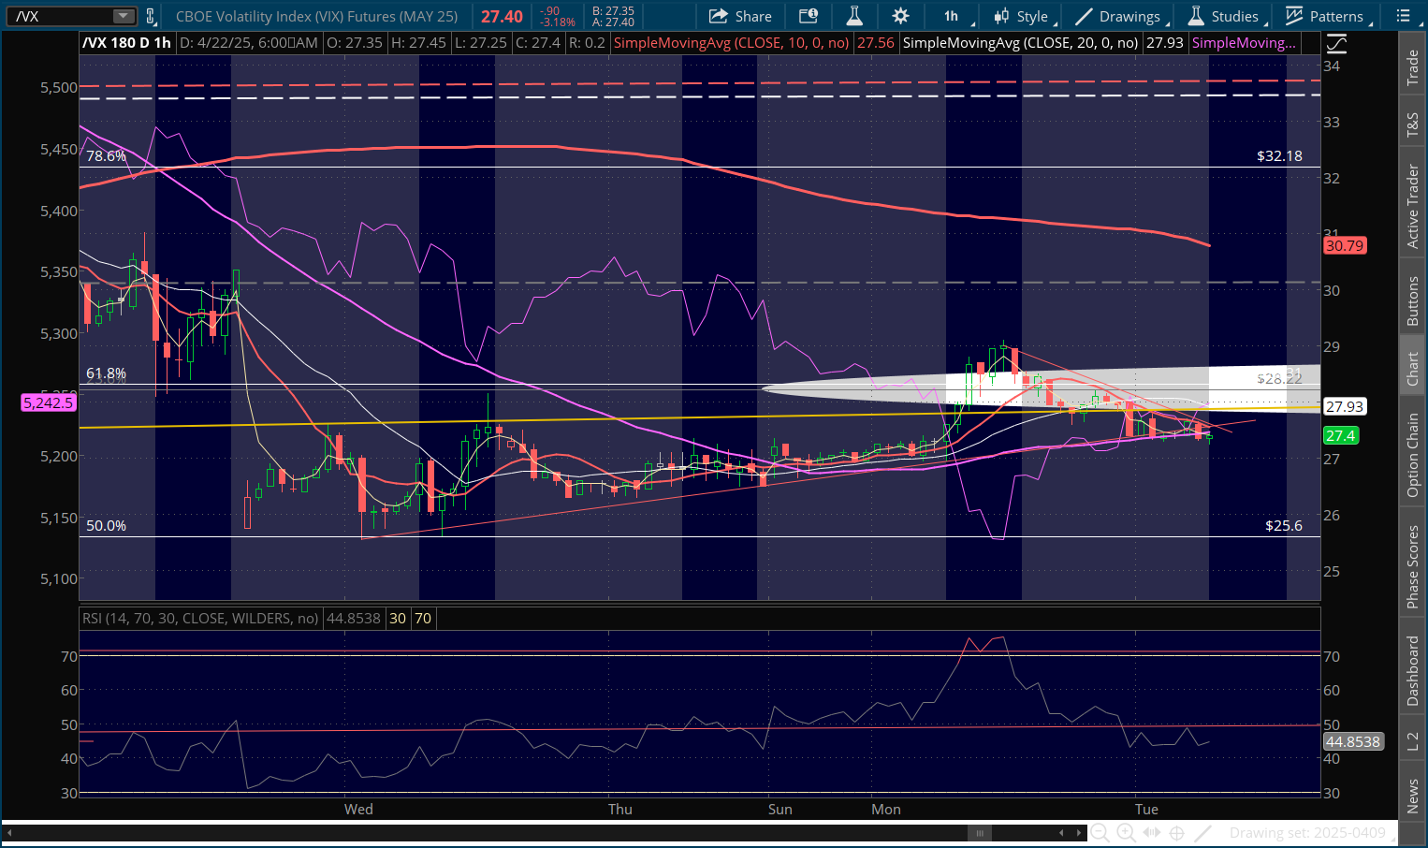Grab the horizontal chart scrollbar thumb
This screenshot has height=848, width=1428.
point(979,832)
